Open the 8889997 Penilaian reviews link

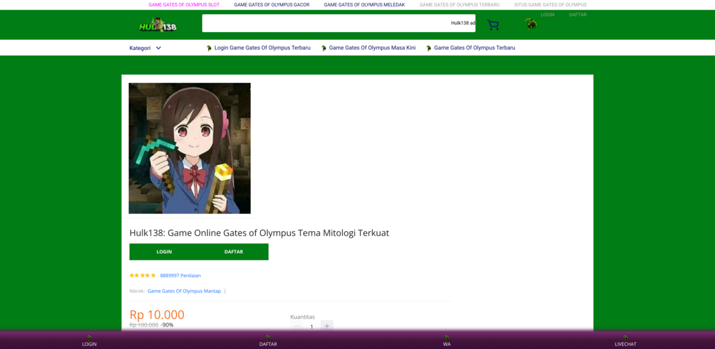tap(181, 275)
